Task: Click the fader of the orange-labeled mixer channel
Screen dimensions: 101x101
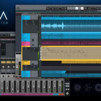Action: (x=60, y=85)
